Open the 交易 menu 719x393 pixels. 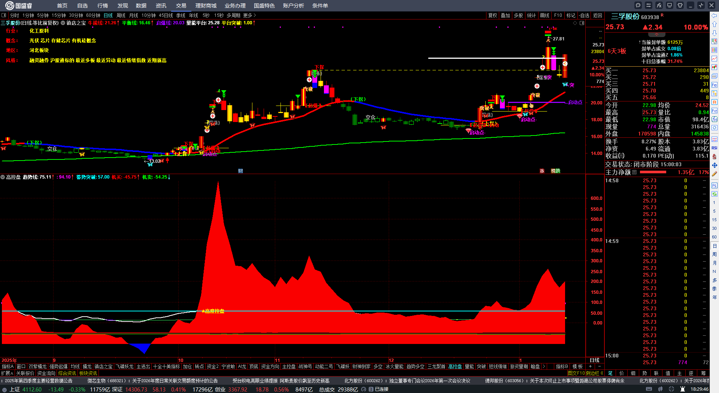coord(181,6)
